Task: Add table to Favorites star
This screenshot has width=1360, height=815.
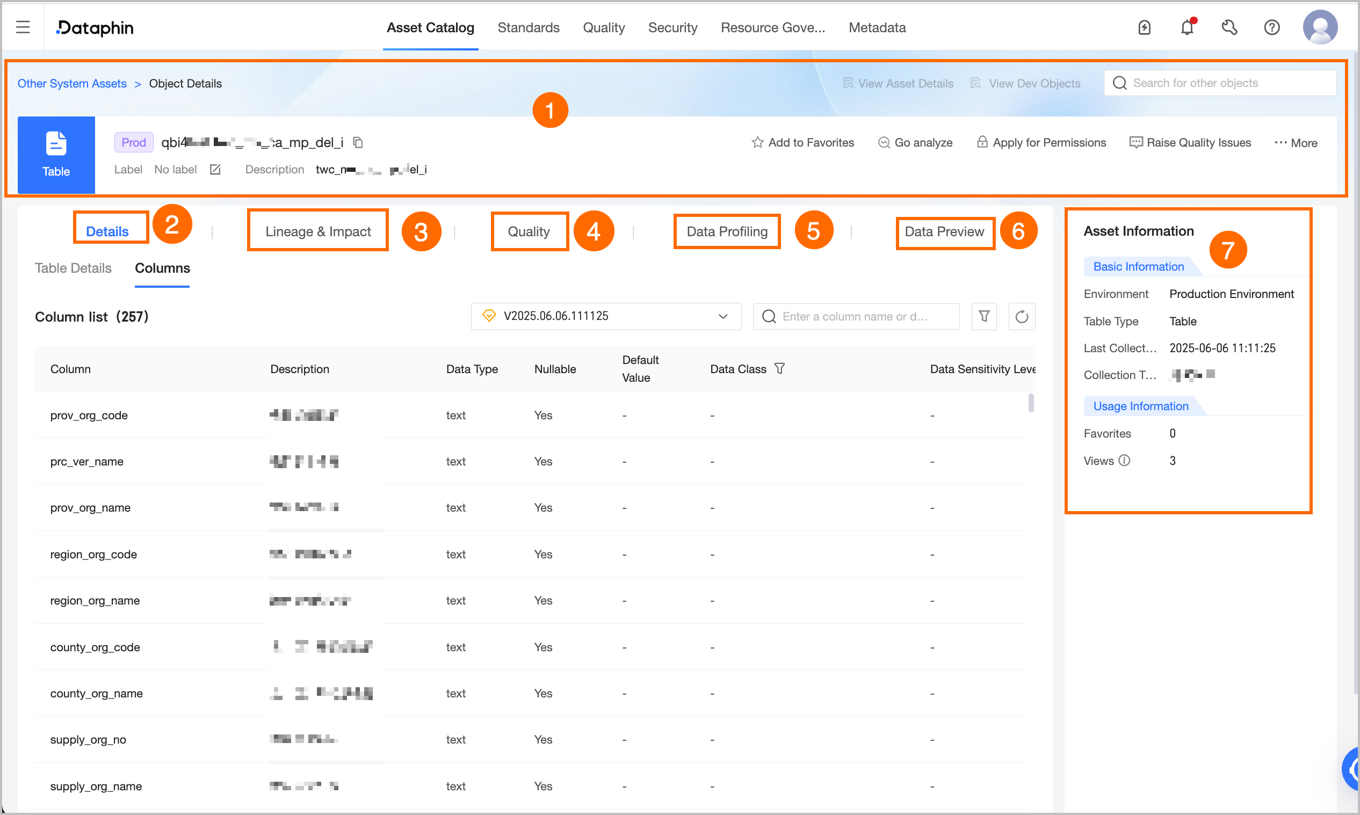Action: [x=802, y=143]
